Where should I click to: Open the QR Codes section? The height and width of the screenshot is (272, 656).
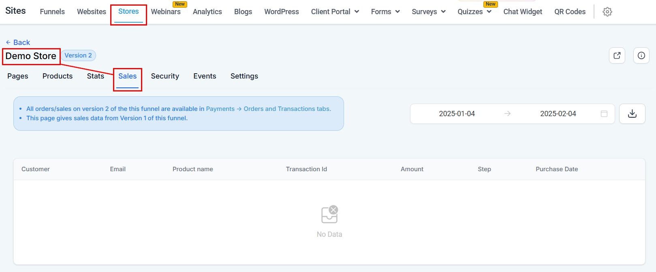pos(570,12)
